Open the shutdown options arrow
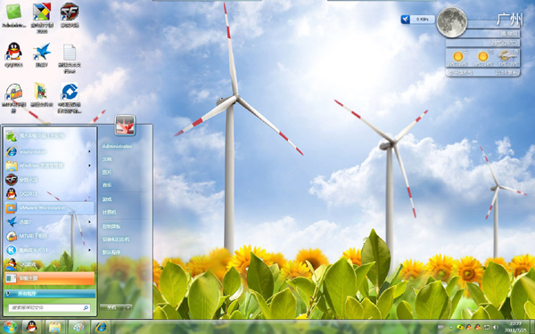This screenshot has width=535, height=334. coord(128,307)
